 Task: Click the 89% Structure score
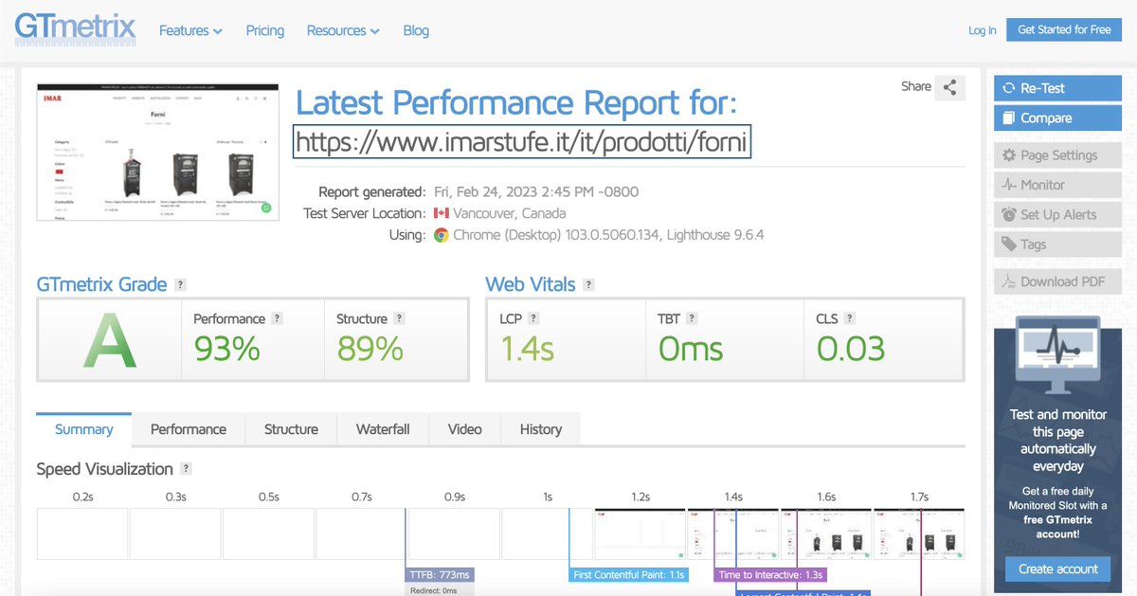(370, 350)
